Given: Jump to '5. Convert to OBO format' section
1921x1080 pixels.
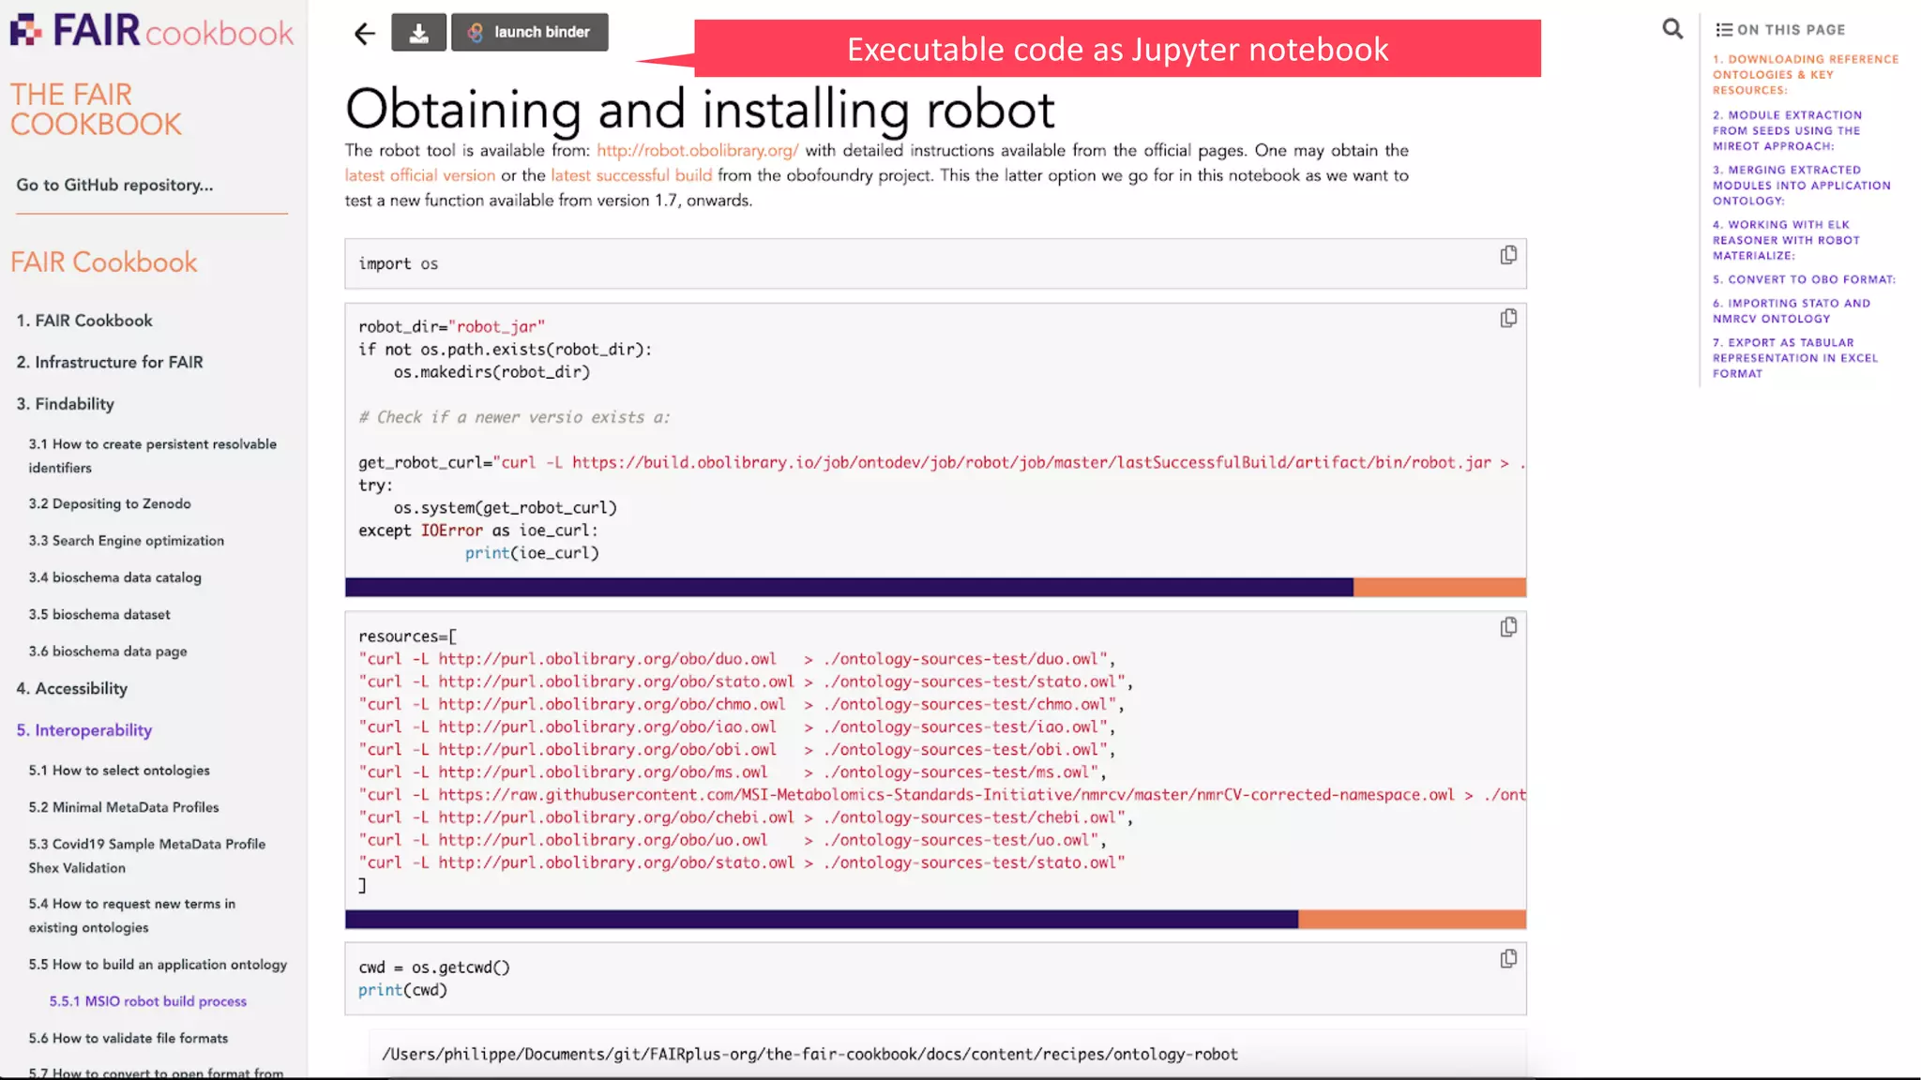Looking at the screenshot, I should 1804,279.
